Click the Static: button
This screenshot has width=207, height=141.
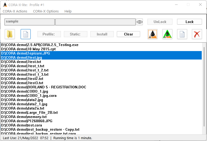[76, 34]
